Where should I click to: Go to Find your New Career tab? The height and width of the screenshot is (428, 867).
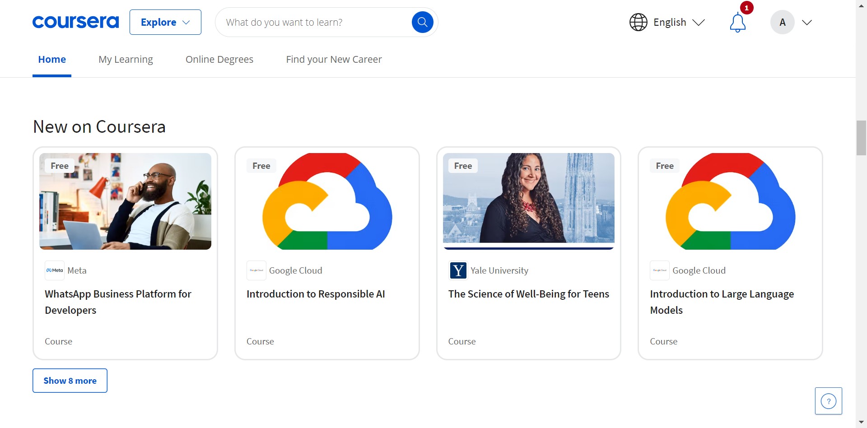(x=334, y=60)
